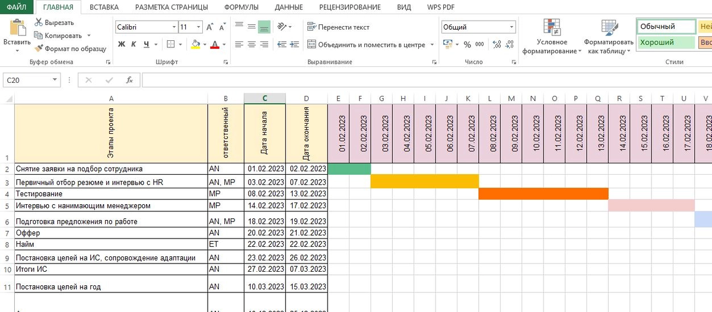The height and width of the screenshot is (312, 712).
Task: Cut selection with Вырезать scissors
Action: click(53, 22)
